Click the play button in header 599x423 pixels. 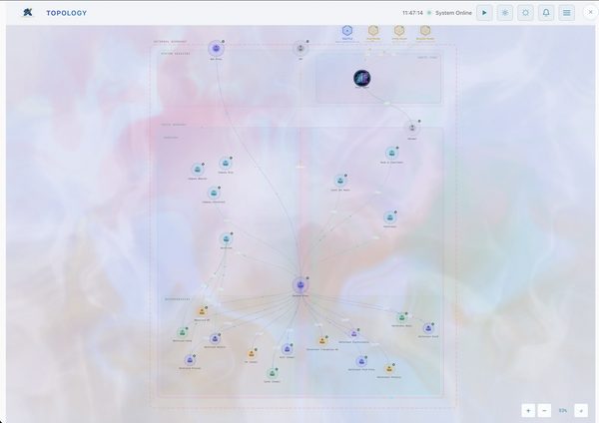(484, 13)
